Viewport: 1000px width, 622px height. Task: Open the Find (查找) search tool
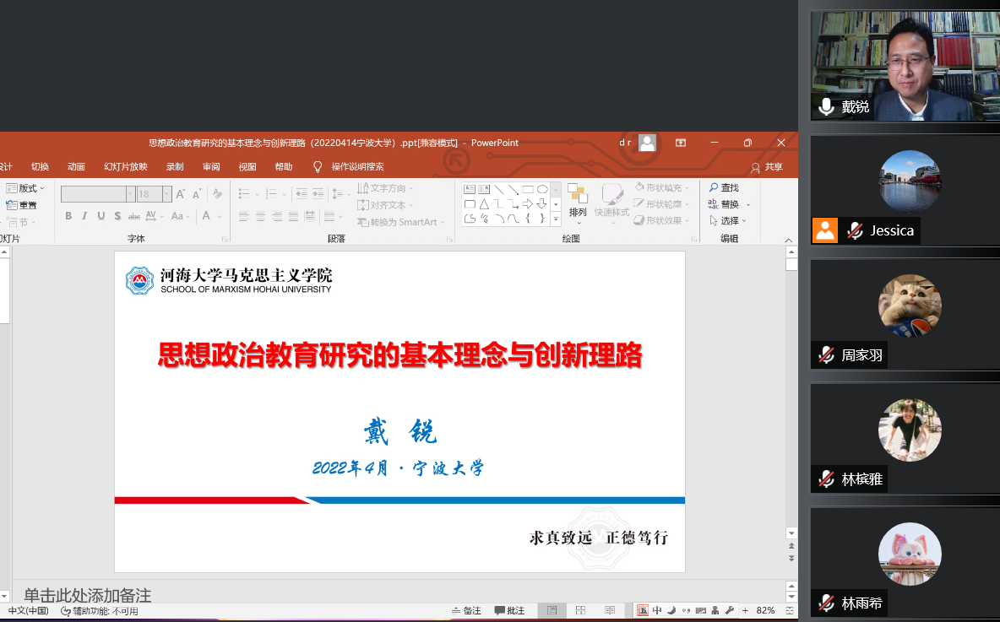click(x=724, y=187)
